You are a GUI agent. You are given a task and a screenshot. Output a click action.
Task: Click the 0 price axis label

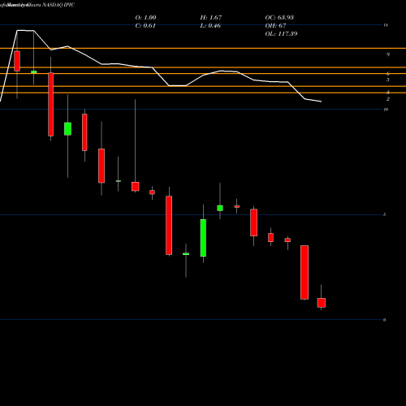[384, 320]
